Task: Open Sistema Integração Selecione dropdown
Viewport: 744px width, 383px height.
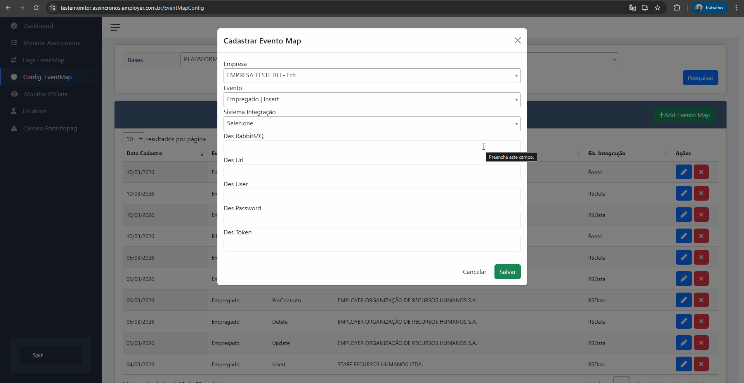Action: (x=372, y=124)
